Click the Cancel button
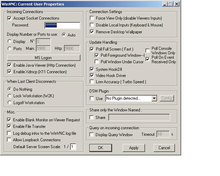Viewport: 220px width, 176px height. pyautogui.click(x=164, y=148)
